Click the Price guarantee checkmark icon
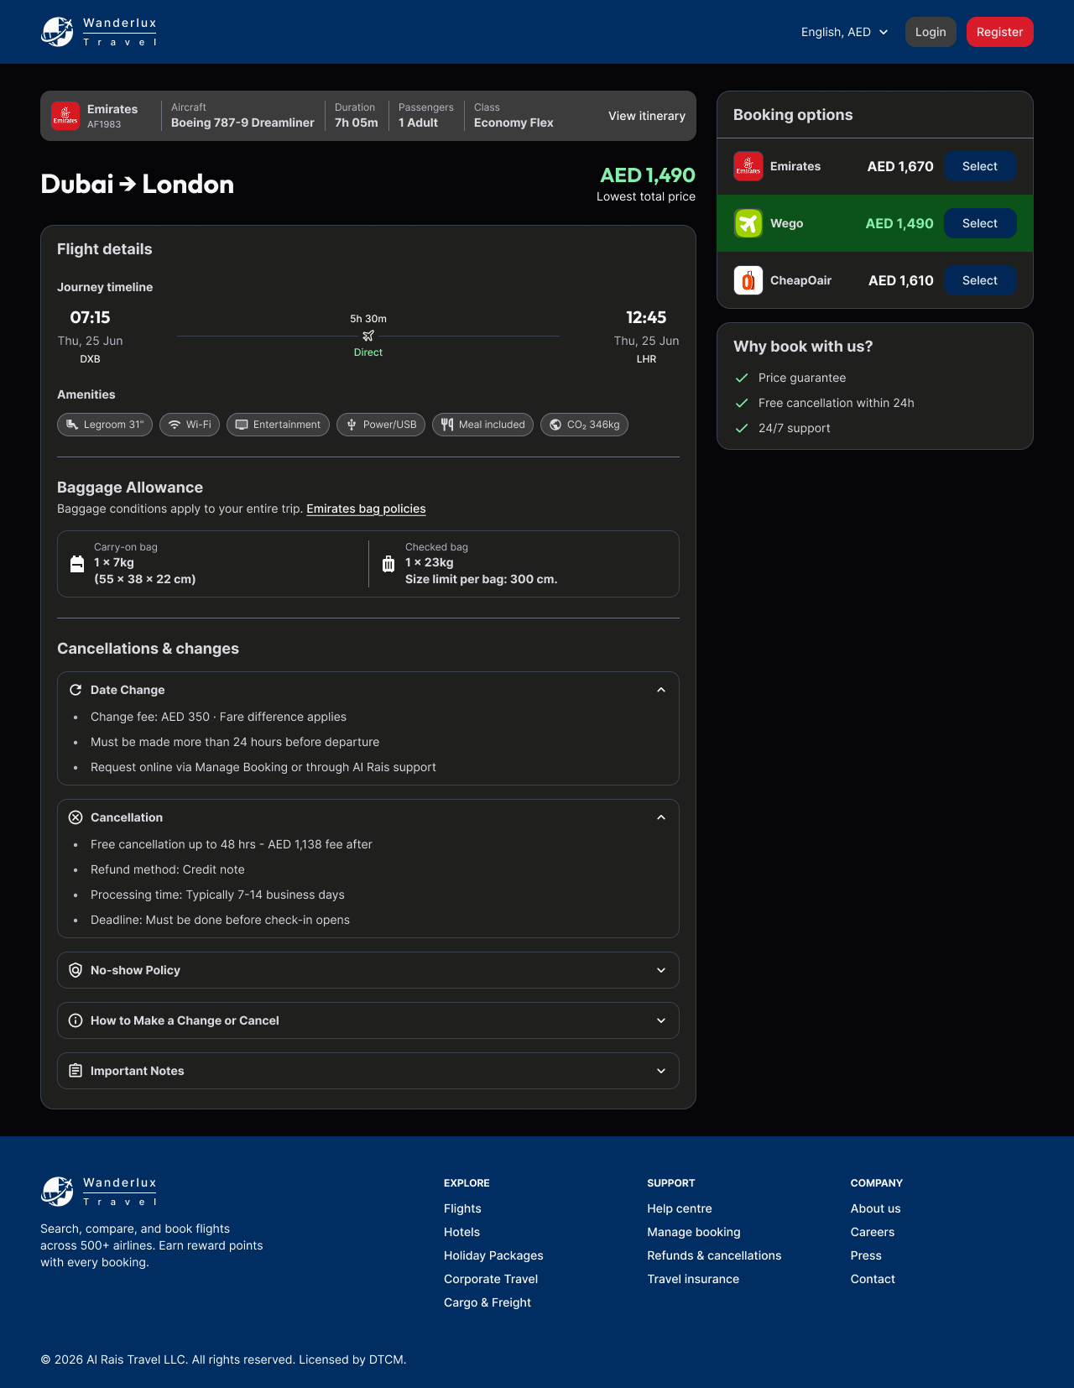 tap(742, 378)
